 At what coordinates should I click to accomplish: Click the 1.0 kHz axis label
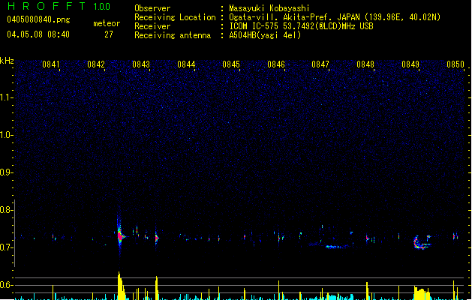pyautogui.click(x=6, y=135)
